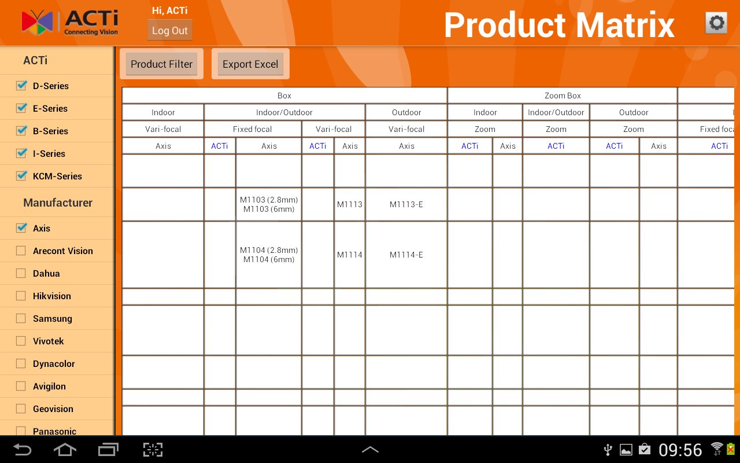Viewport: 740px width, 463px height.
Task: Tap the Android back arrow
Action: [x=23, y=450]
